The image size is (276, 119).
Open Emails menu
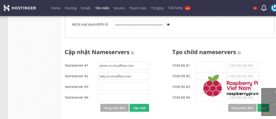coord(86,8)
